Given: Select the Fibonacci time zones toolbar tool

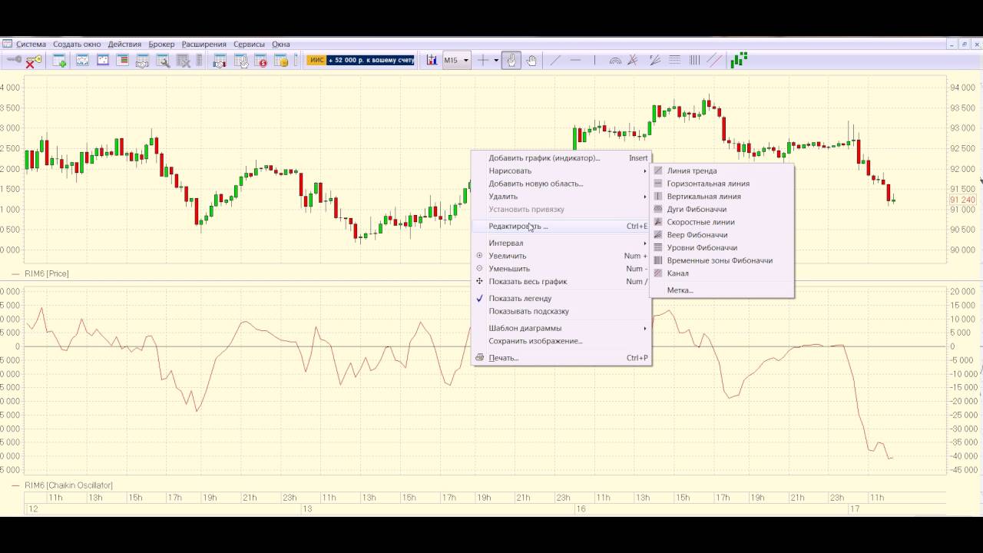Looking at the screenshot, I should (695, 60).
